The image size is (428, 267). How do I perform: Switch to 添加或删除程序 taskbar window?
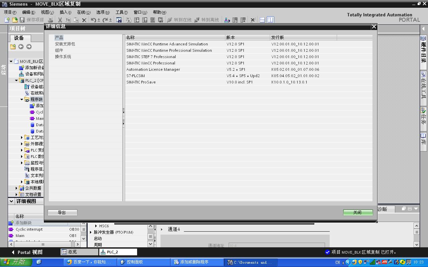[197, 262]
